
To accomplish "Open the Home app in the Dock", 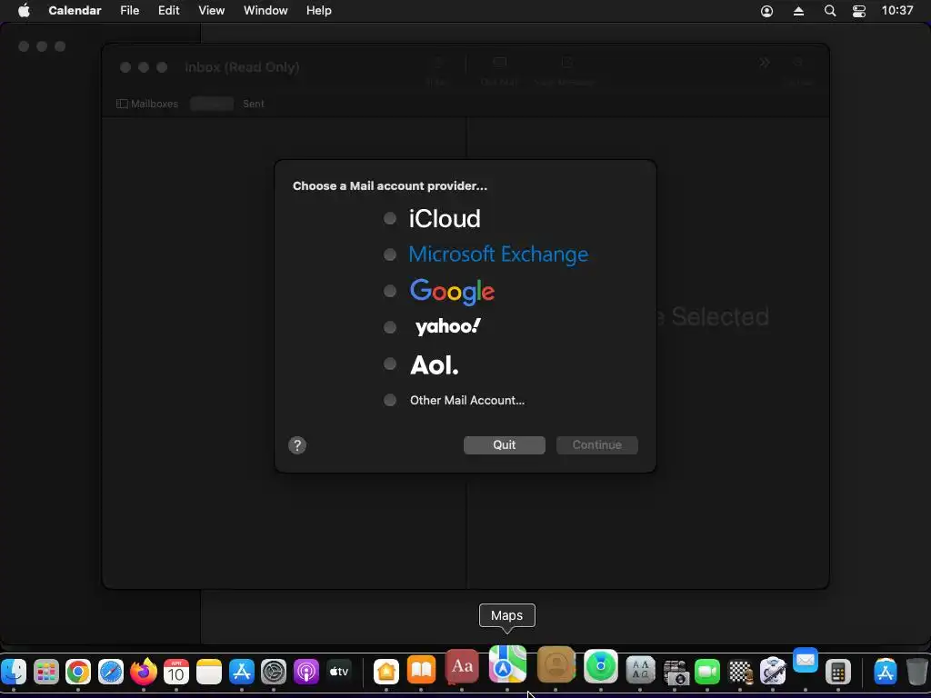I will tap(385, 673).
